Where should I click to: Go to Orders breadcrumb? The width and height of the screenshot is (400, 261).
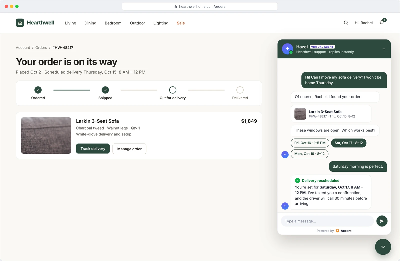pyautogui.click(x=41, y=47)
